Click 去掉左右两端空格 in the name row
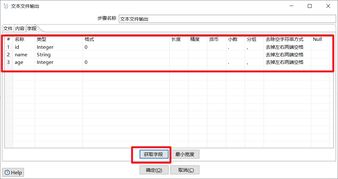This screenshot has width=338, height=179. coord(287,54)
